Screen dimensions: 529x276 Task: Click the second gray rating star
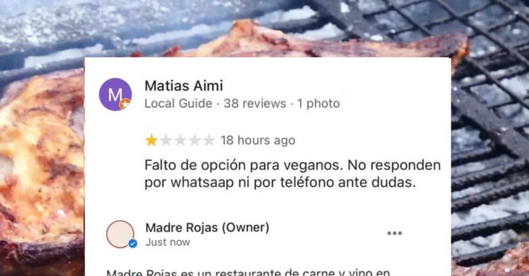(166, 140)
